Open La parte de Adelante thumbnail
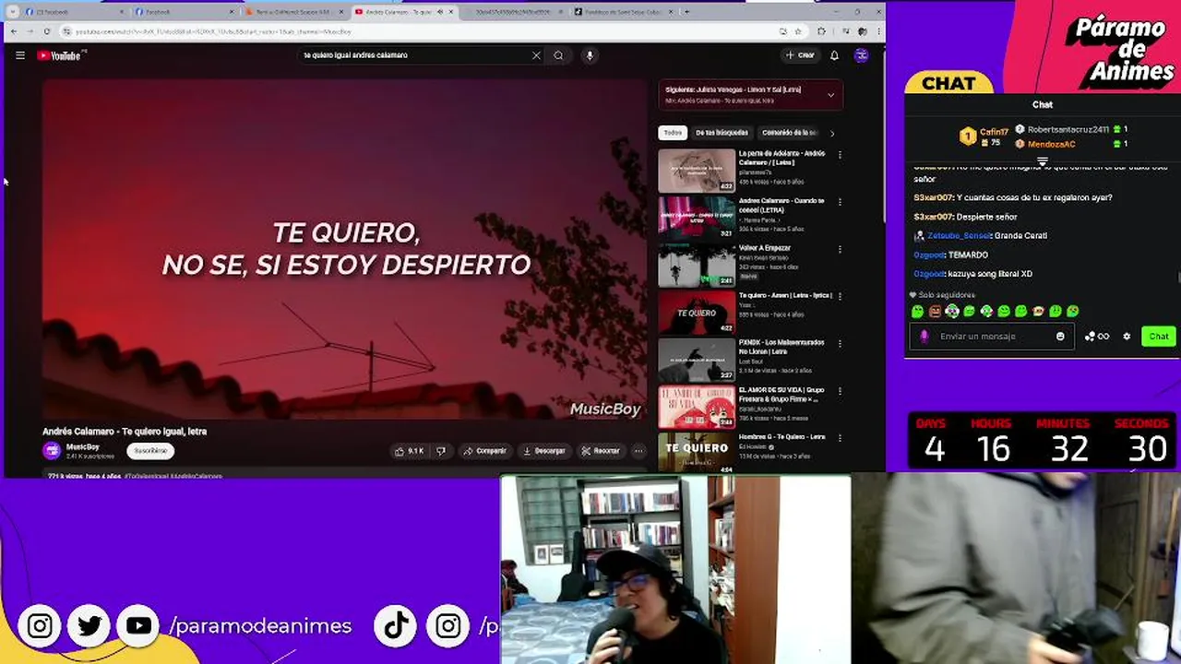 pos(697,171)
